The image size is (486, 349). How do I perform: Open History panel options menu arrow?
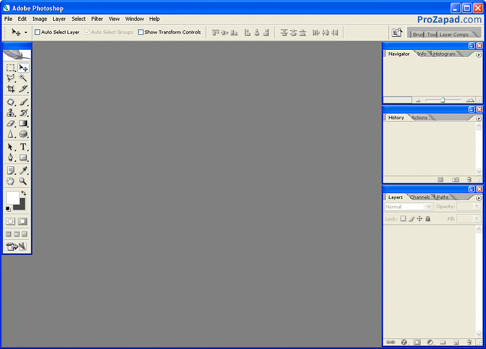pos(479,118)
